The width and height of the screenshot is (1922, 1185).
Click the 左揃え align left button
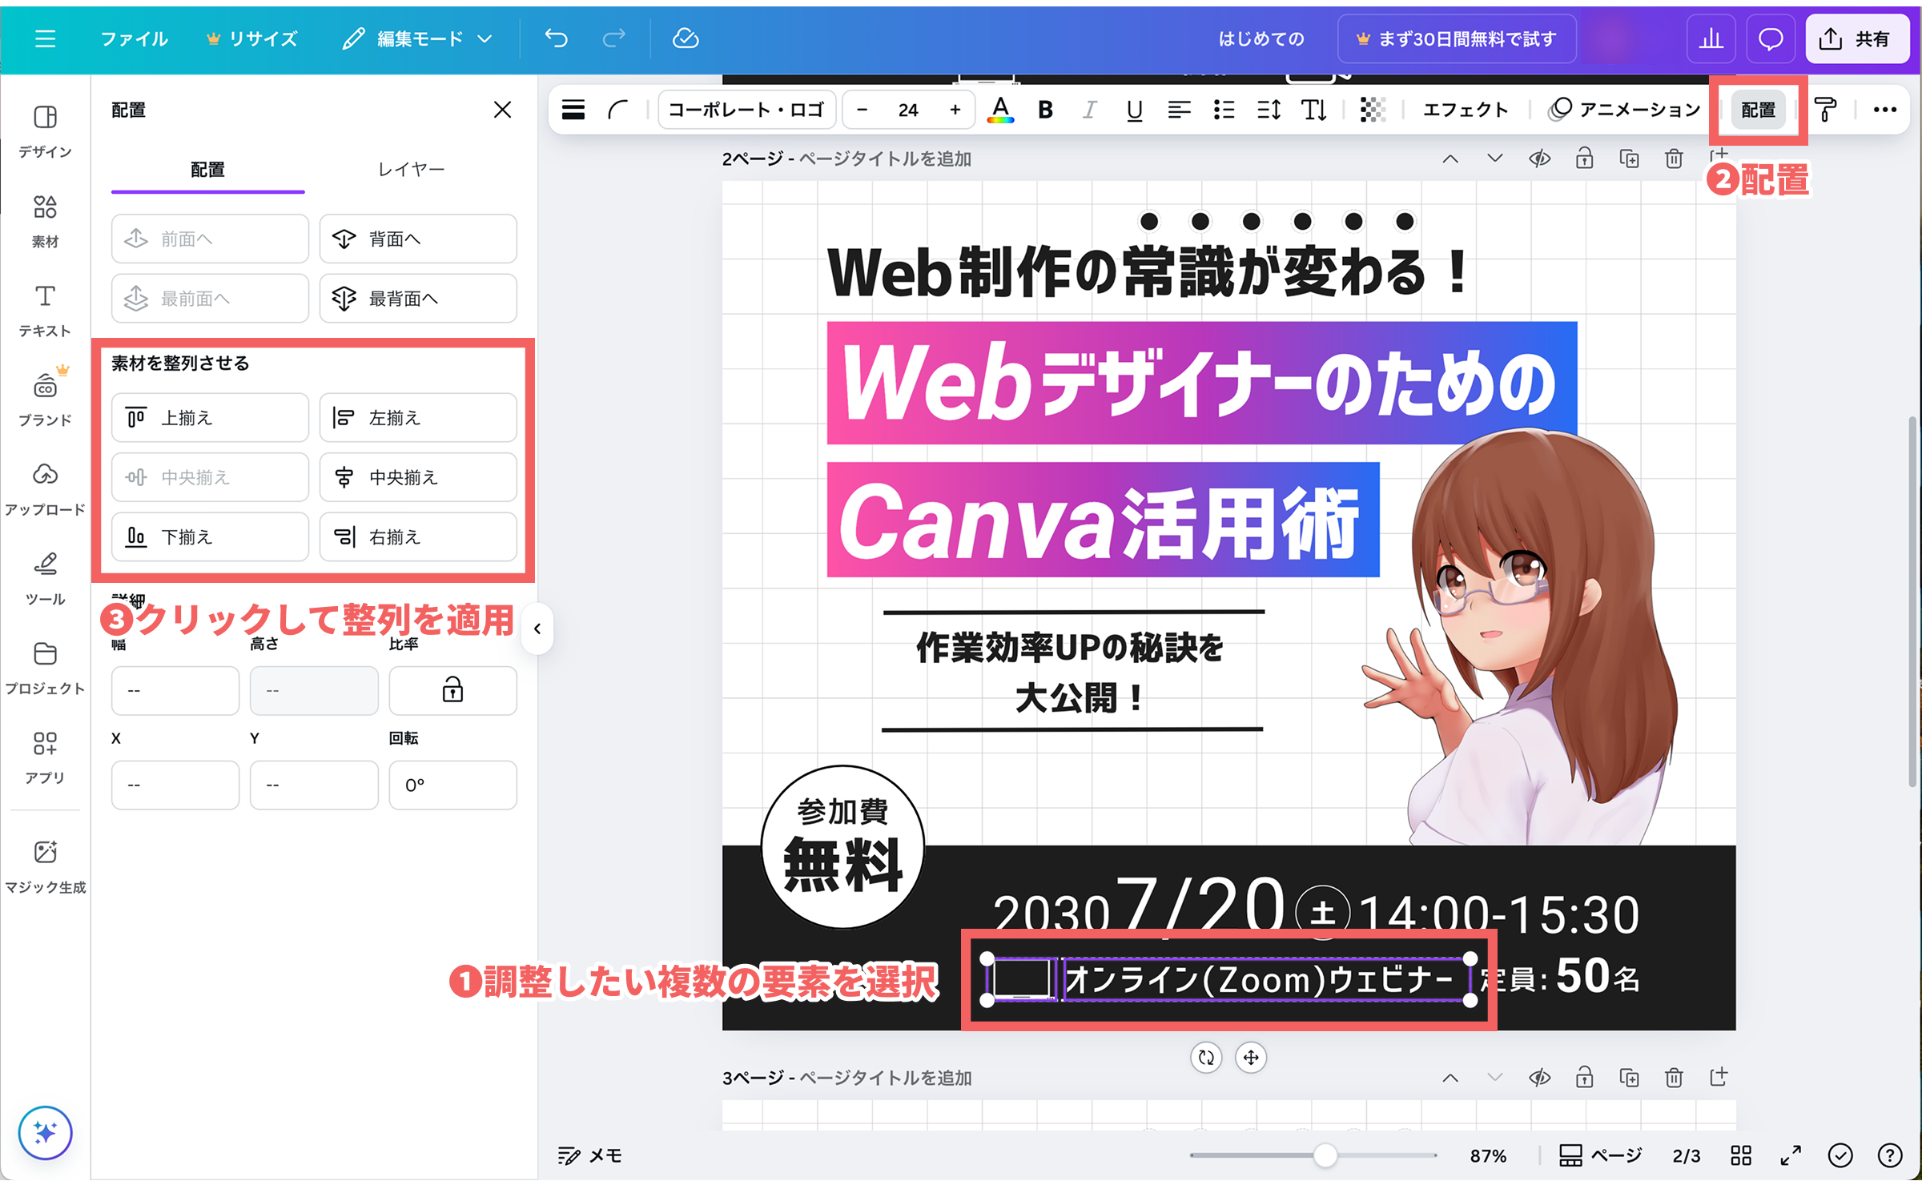(x=417, y=417)
